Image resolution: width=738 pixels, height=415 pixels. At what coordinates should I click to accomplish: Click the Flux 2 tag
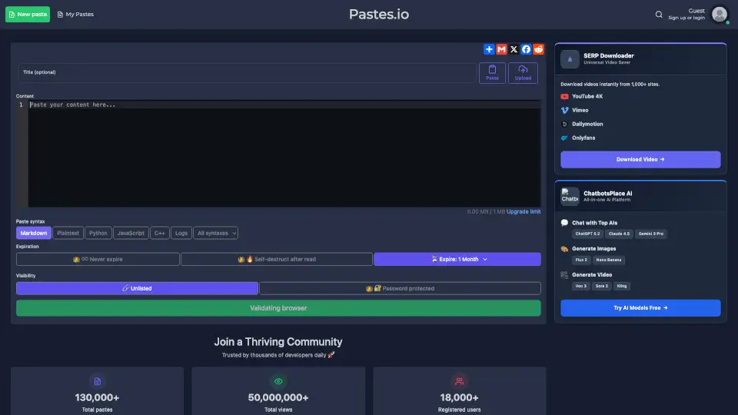[x=581, y=260]
